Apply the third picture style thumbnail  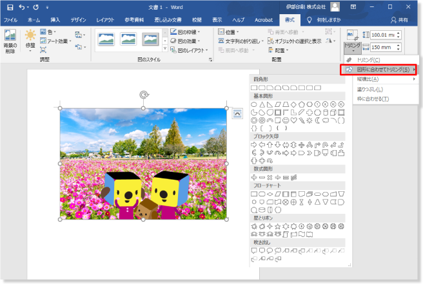(x=150, y=39)
